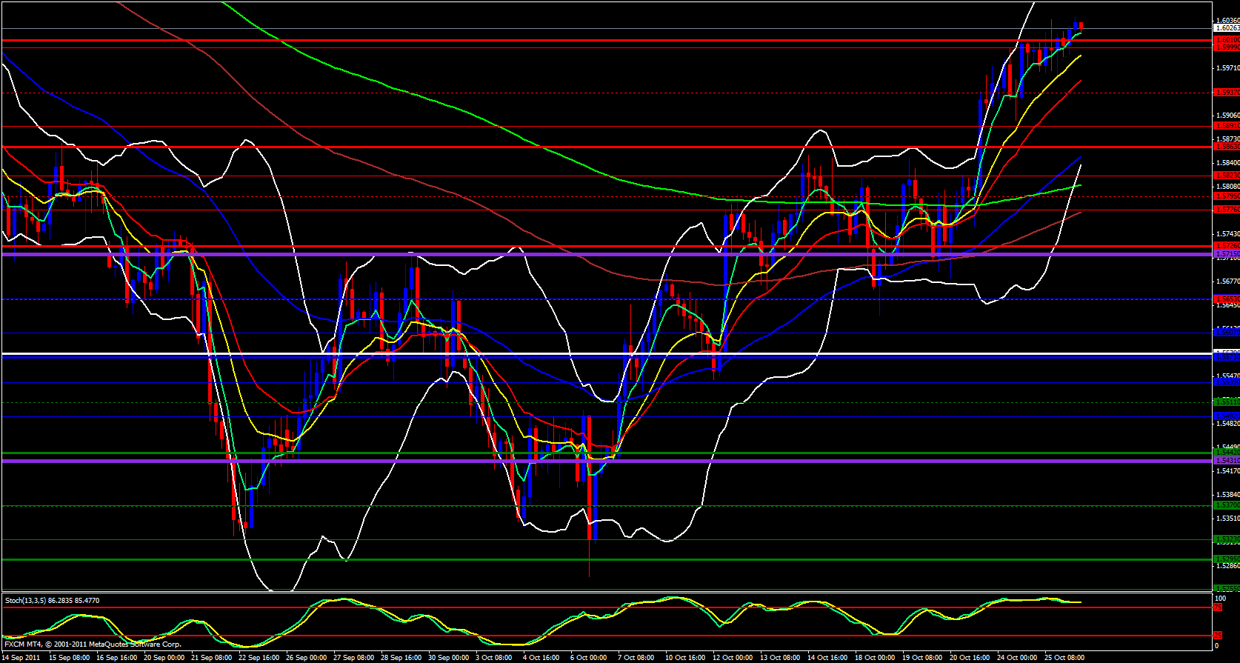1240x663 pixels.
Task: Click the Stoch(13,3,5) indicator label
Action: click(x=52, y=600)
